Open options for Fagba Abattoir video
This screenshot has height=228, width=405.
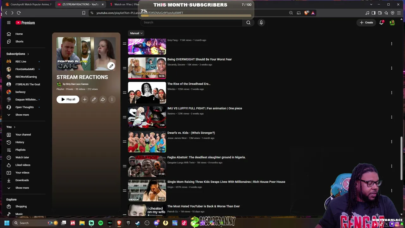(x=391, y=166)
